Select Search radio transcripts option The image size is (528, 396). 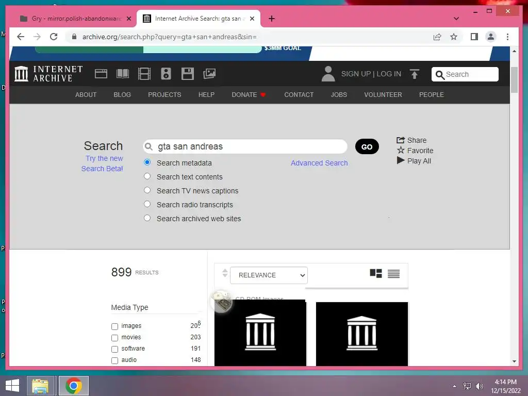pyautogui.click(x=147, y=204)
